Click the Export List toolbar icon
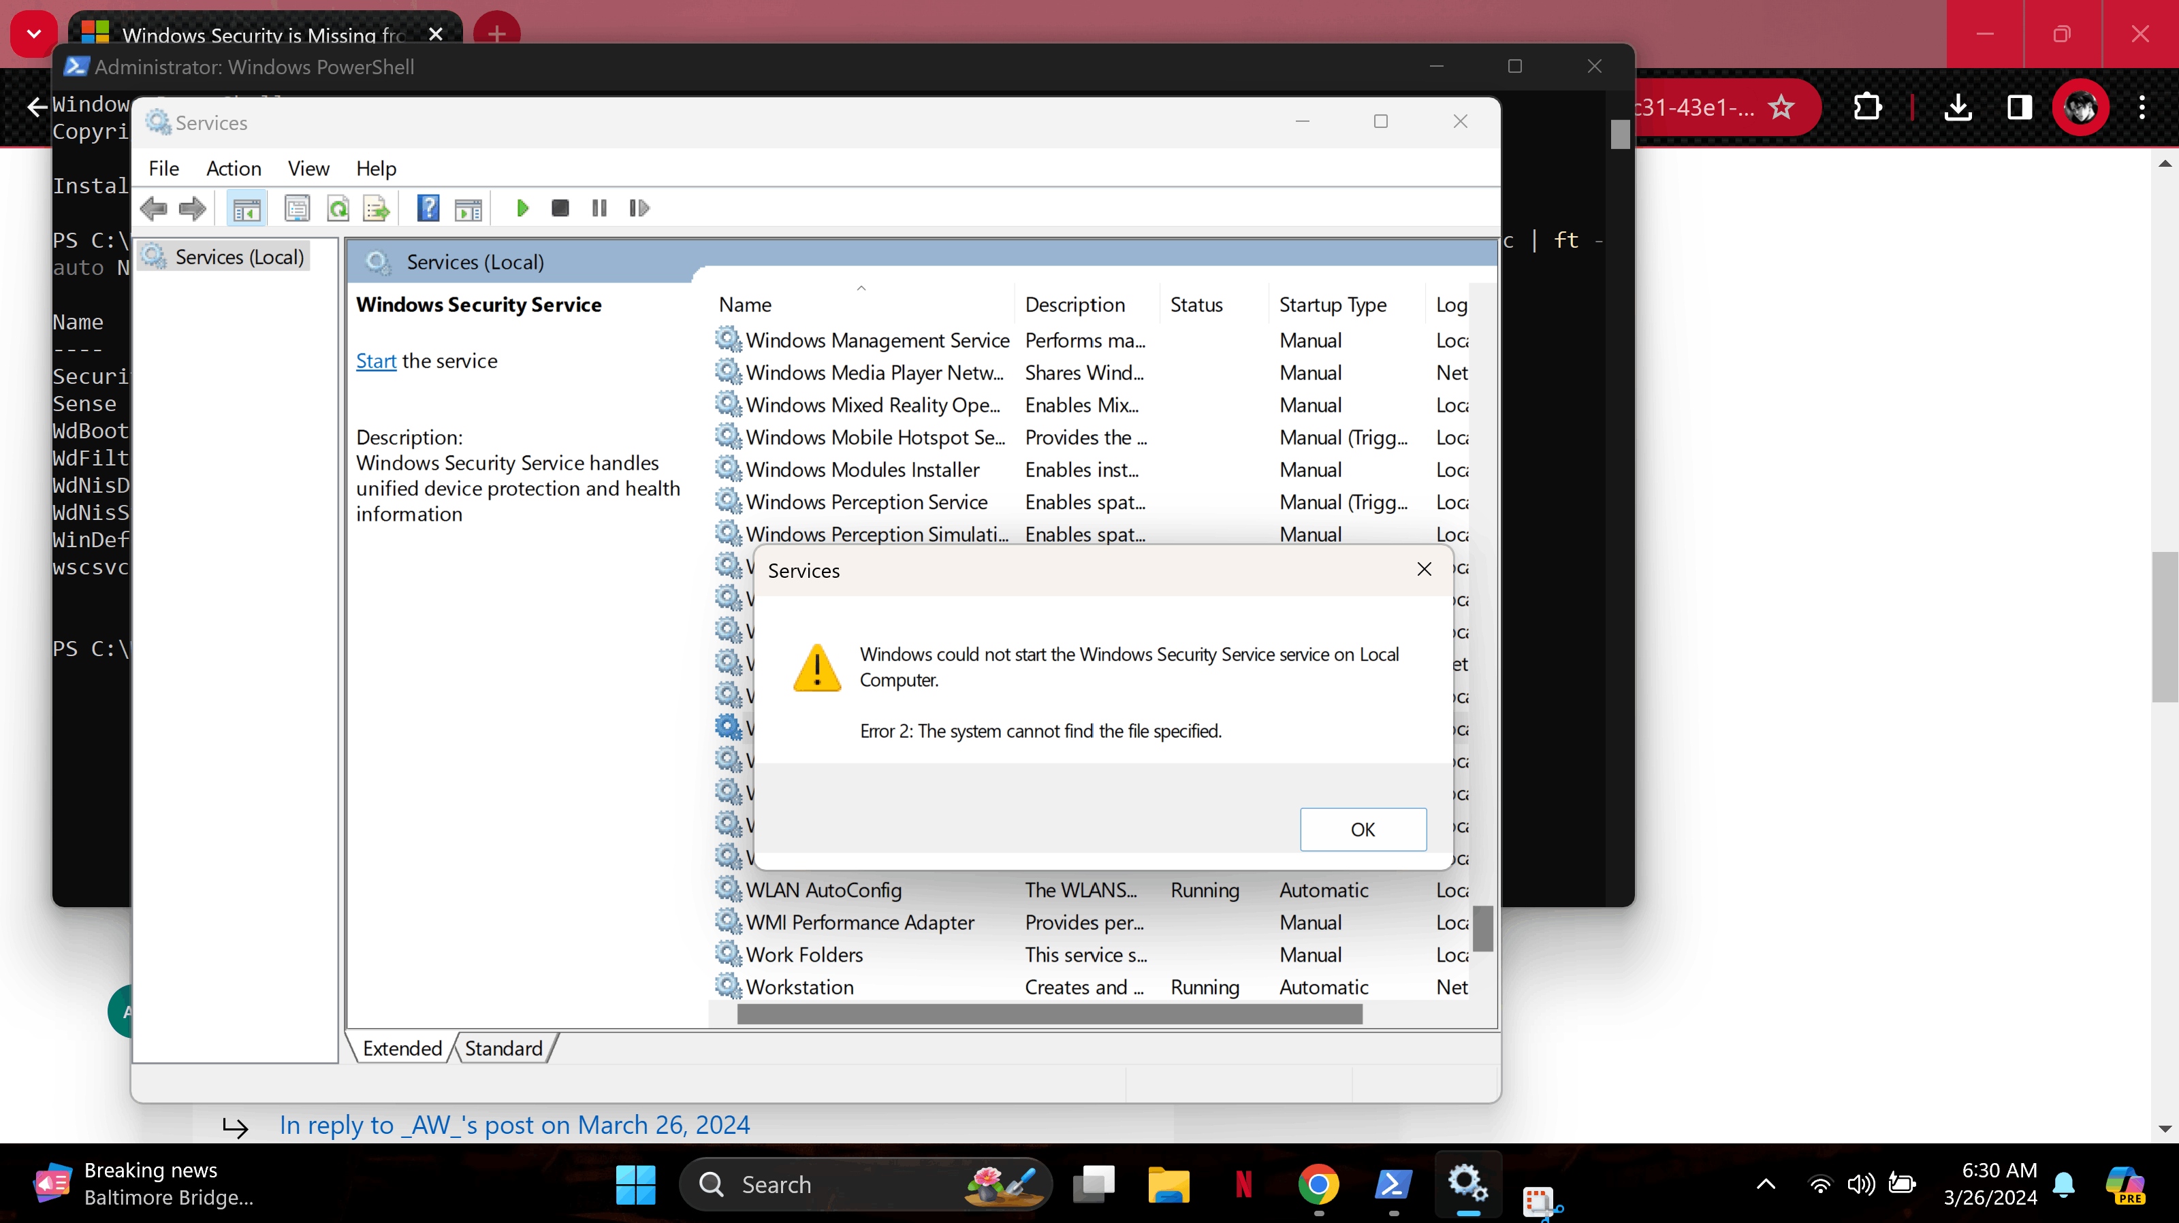 coord(377,208)
